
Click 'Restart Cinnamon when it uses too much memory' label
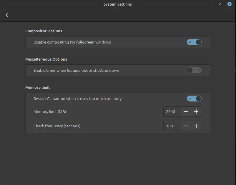coord(77,99)
